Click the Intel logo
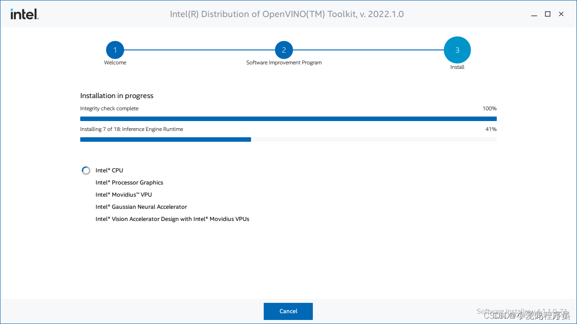The width and height of the screenshot is (577, 324). coord(24,14)
